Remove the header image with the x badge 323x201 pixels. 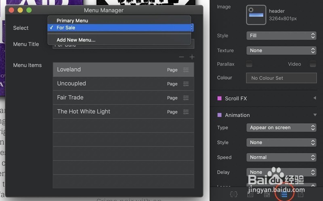(x=251, y=10)
